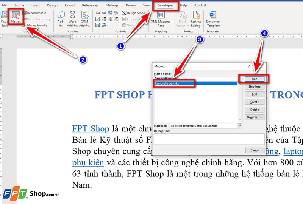Open the Acrobat tab
The width and height of the screenshot is (303, 204).
pyautogui.click(x=200, y=5)
